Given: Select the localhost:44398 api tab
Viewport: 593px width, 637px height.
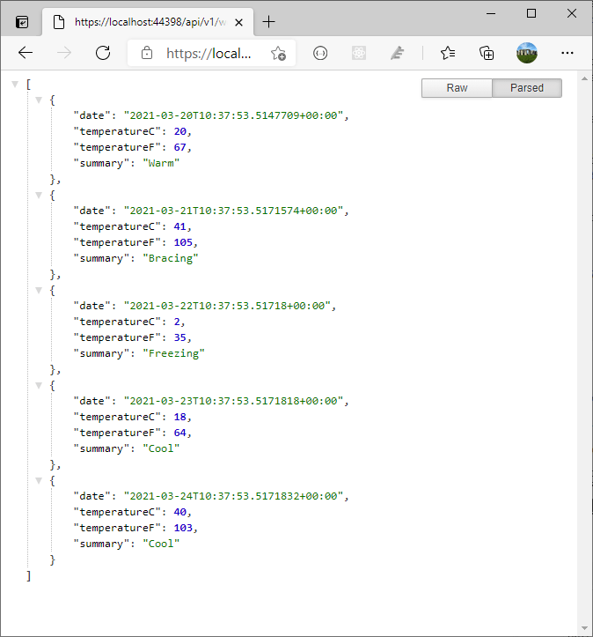Looking at the screenshot, I should coord(148,22).
